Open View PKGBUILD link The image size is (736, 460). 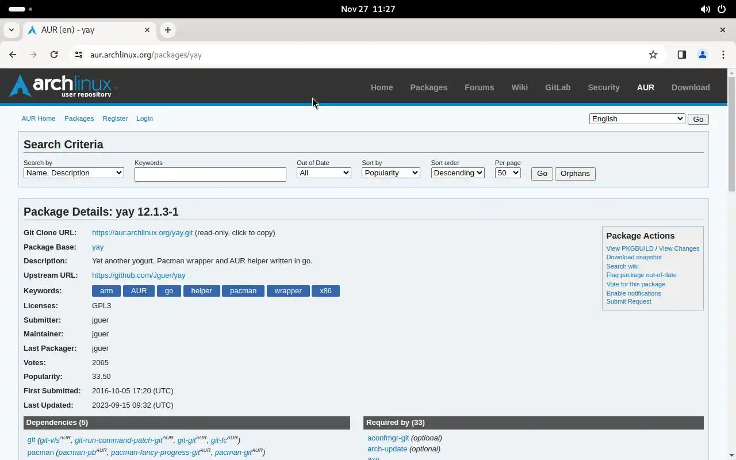pyautogui.click(x=630, y=248)
